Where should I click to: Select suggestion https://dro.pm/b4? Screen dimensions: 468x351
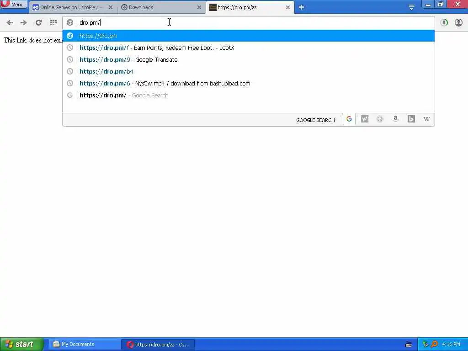(248, 72)
